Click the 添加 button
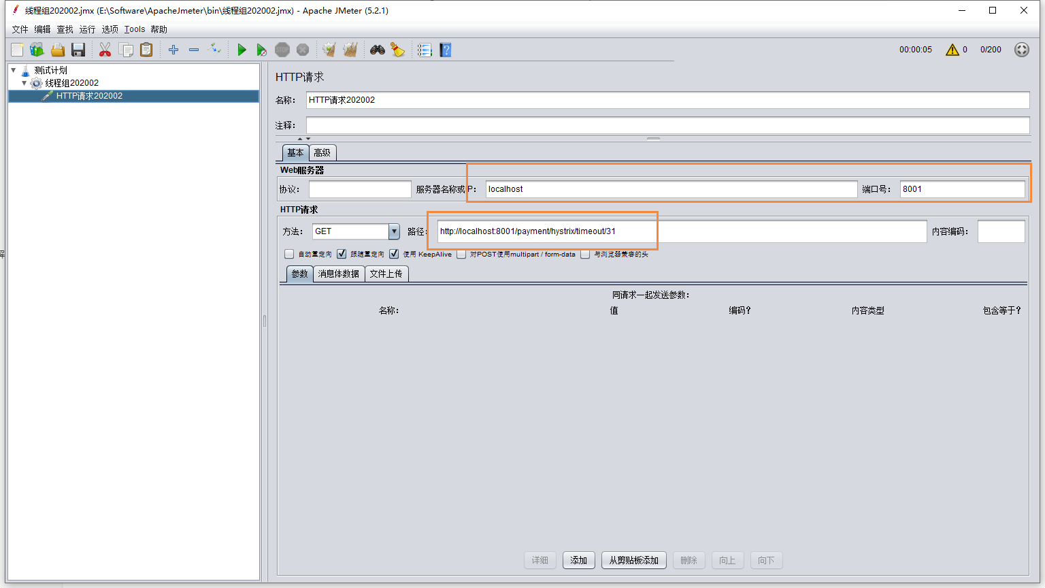Viewport: 1045px width, 588px height. (579, 560)
